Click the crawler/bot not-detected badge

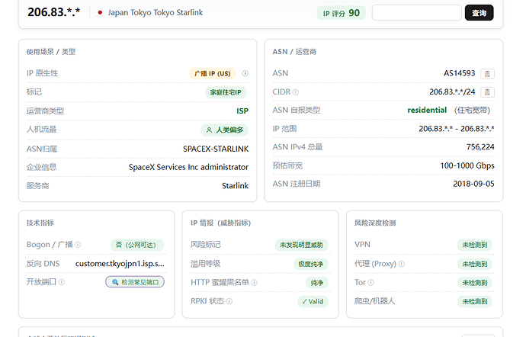(x=475, y=301)
